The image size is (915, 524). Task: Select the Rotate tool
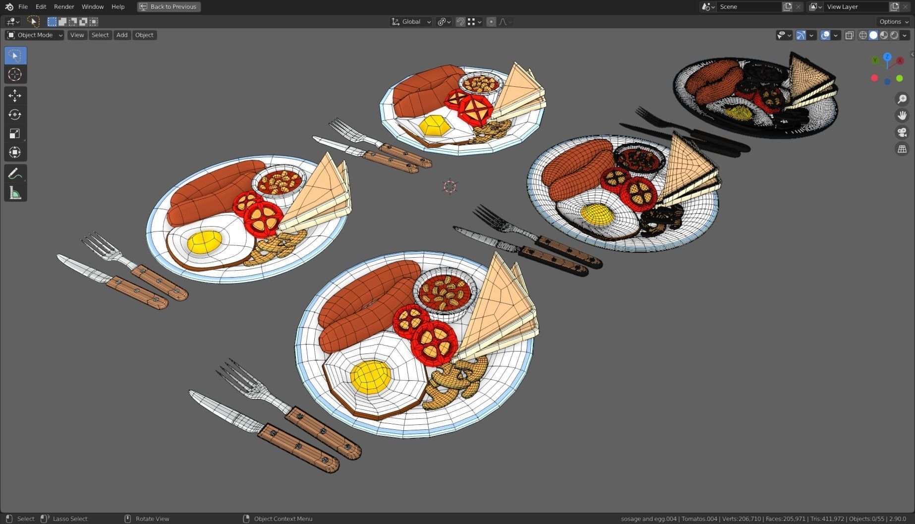(x=15, y=115)
